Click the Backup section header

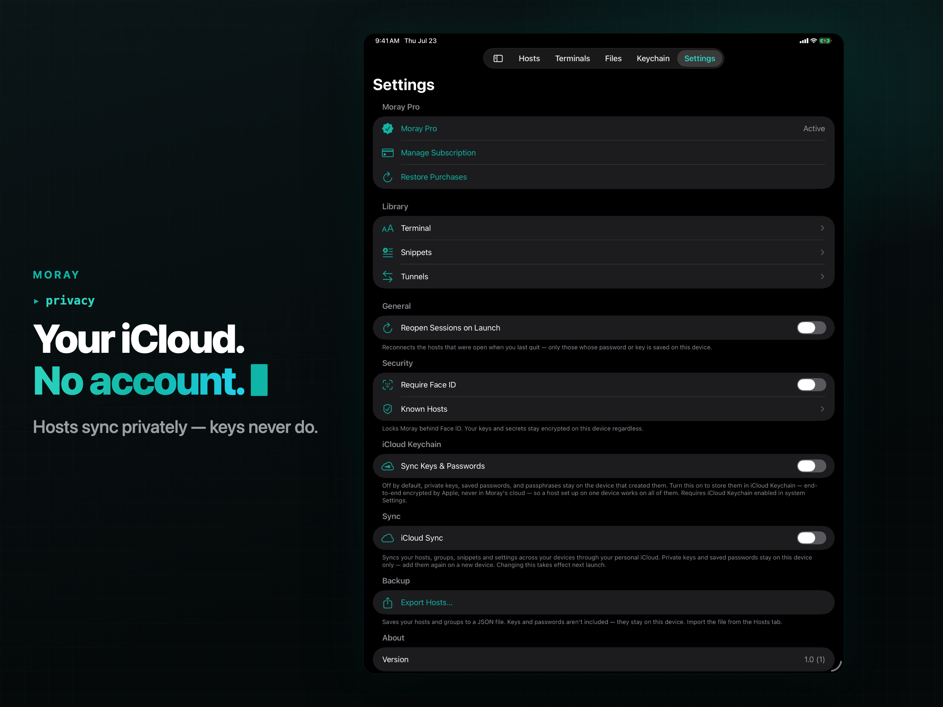coord(396,581)
